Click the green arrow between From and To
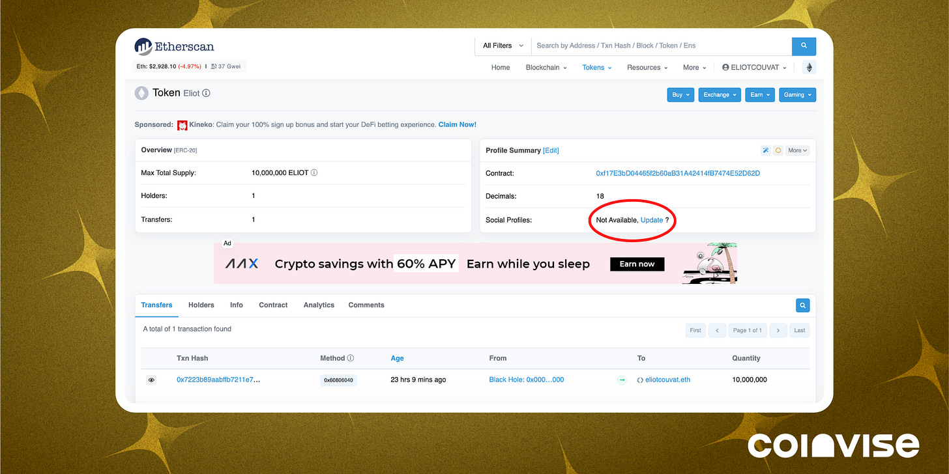The height and width of the screenshot is (474, 949). [622, 380]
